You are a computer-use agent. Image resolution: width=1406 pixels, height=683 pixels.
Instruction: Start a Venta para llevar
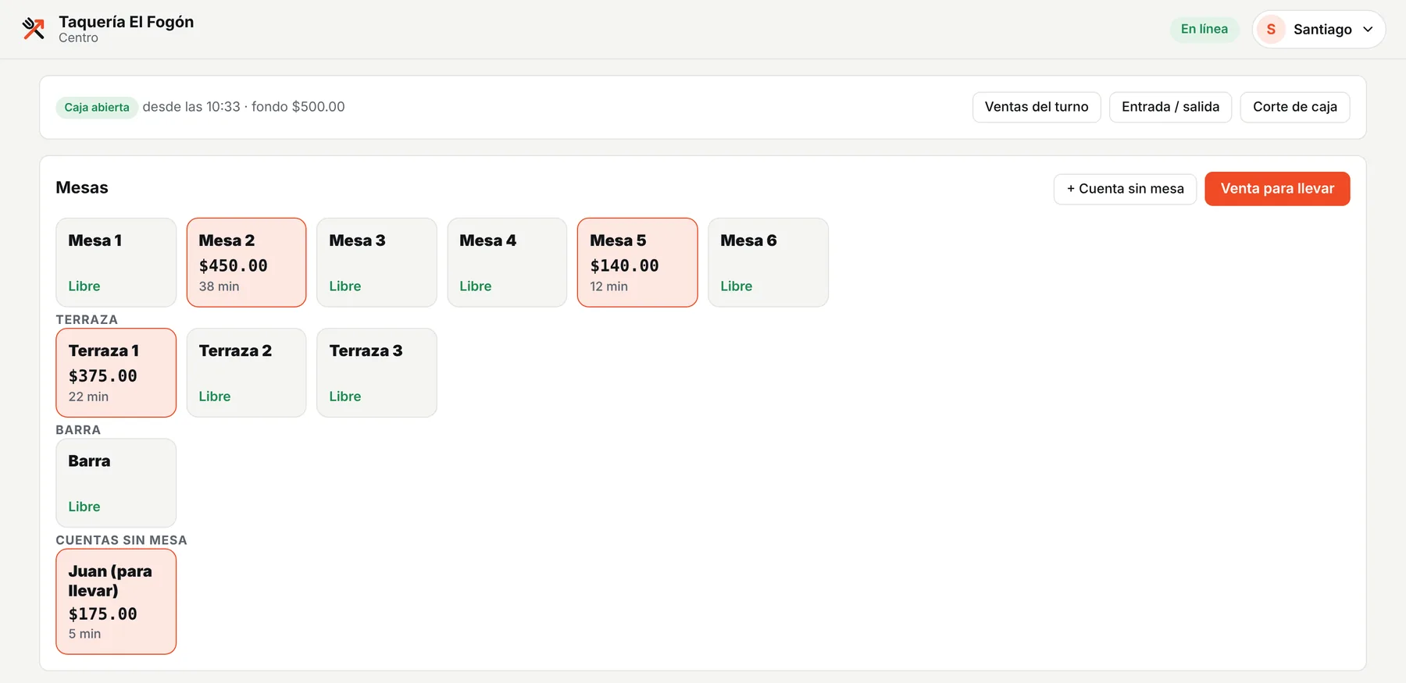click(x=1277, y=189)
